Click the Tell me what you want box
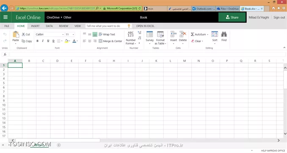 (x=107, y=26)
